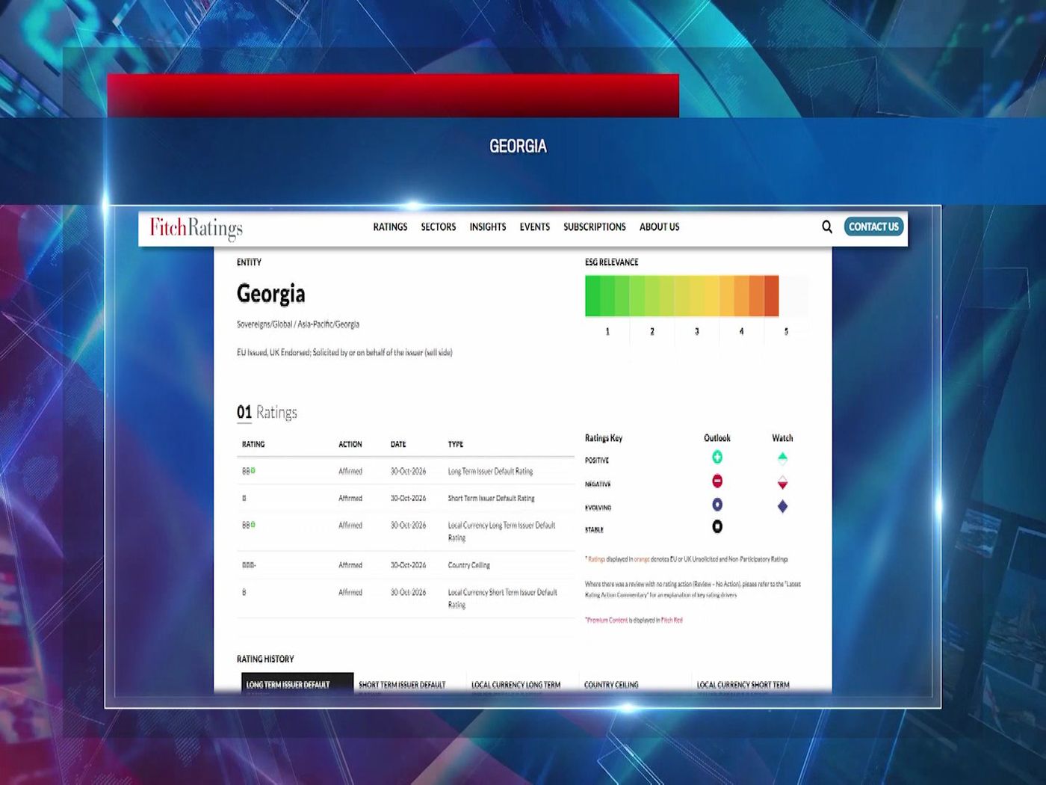Screen dimensions: 1046x785
Task: Click the Sovereigns/Global breadcrumb path
Action: pos(298,324)
